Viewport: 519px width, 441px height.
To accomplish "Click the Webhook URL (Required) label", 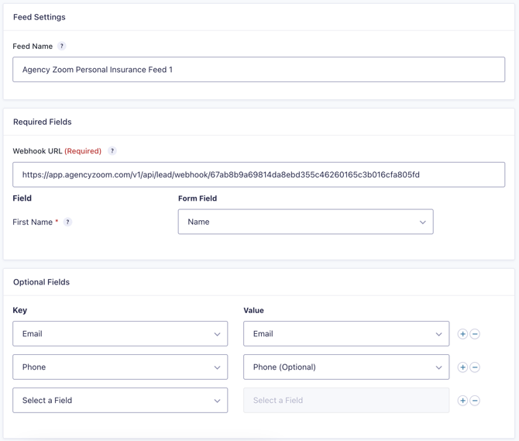I will pos(57,151).
